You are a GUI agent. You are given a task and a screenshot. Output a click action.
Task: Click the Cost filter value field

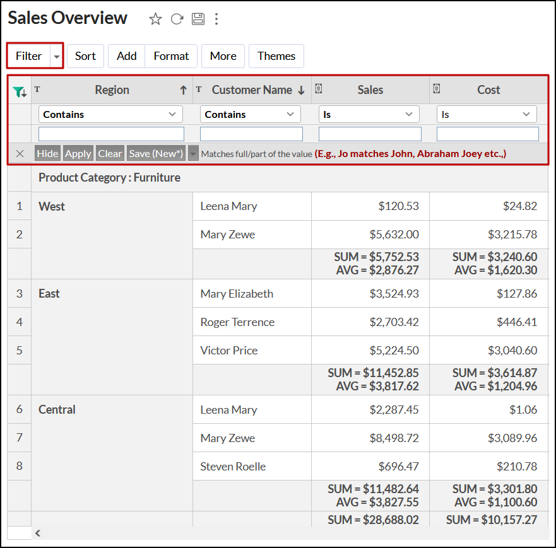pos(487,134)
